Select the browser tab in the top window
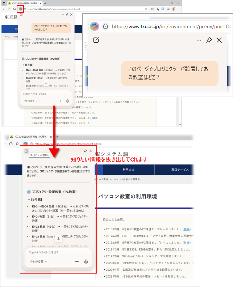The height and width of the screenshot is (287, 233). click(x=25, y=3)
